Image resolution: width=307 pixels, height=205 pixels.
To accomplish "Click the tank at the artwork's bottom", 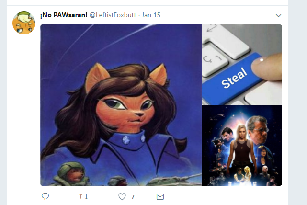I will [x=174, y=180].
